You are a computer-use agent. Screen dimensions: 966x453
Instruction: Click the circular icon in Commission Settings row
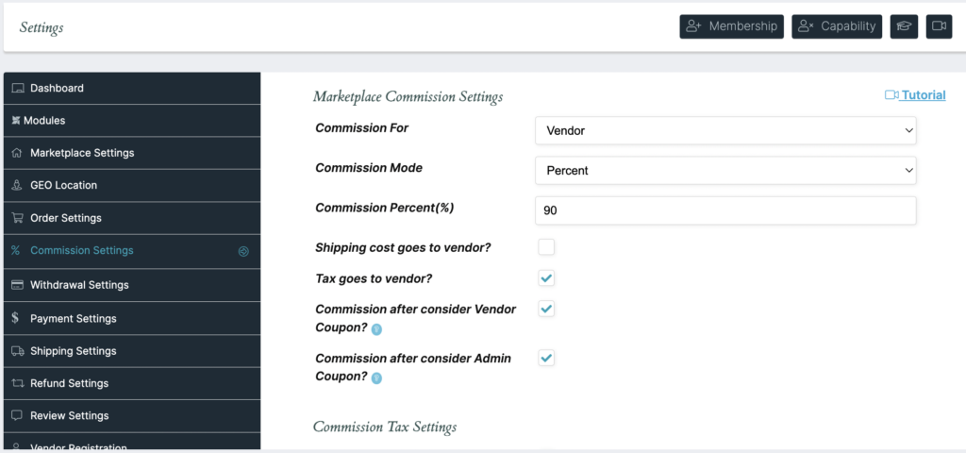coord(243,252)
